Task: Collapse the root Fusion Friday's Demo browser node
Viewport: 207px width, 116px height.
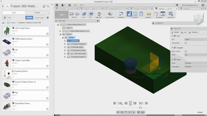Action: pos(58,24)
